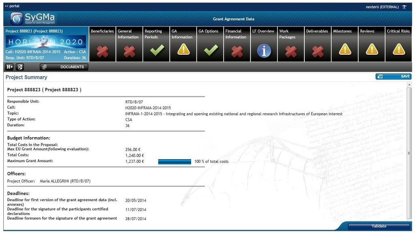Click the red cross under Beneficiaries
415x234 pixels.
[x=103, y=51]
